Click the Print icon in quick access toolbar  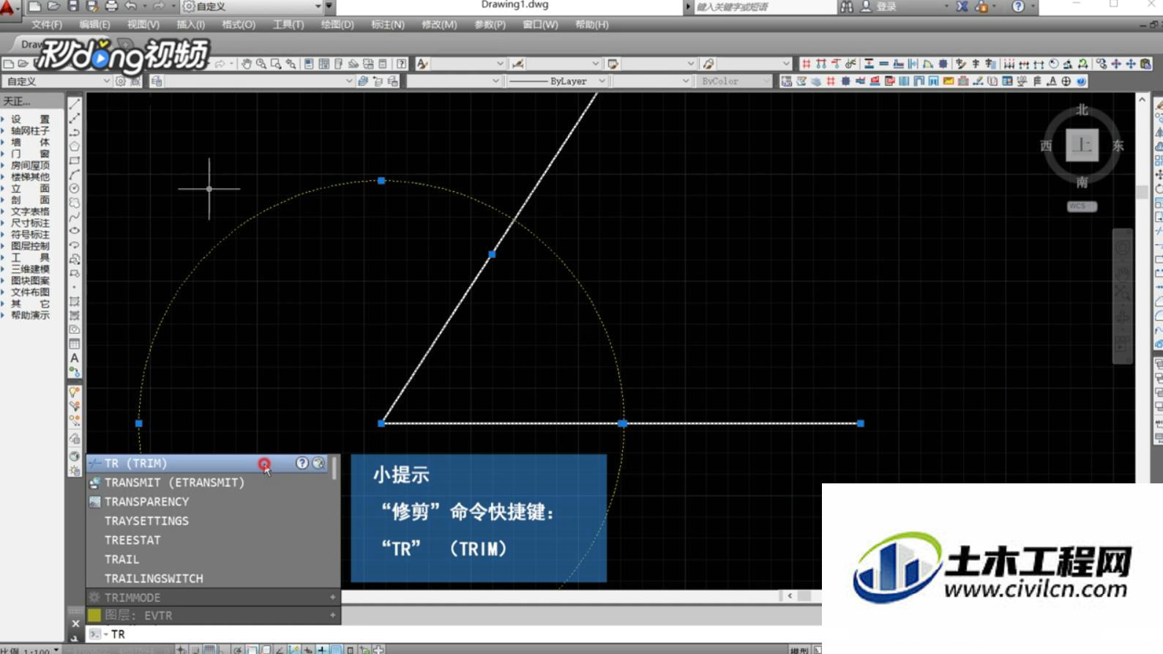click(111, 6)
